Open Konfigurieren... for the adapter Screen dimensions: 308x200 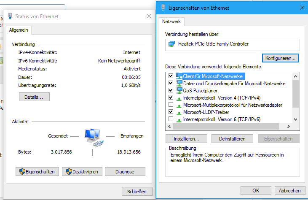280,58
